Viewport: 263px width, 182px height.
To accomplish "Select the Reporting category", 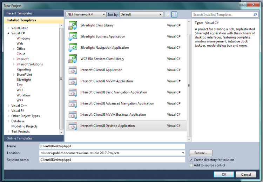I will (x=23, y=69).
